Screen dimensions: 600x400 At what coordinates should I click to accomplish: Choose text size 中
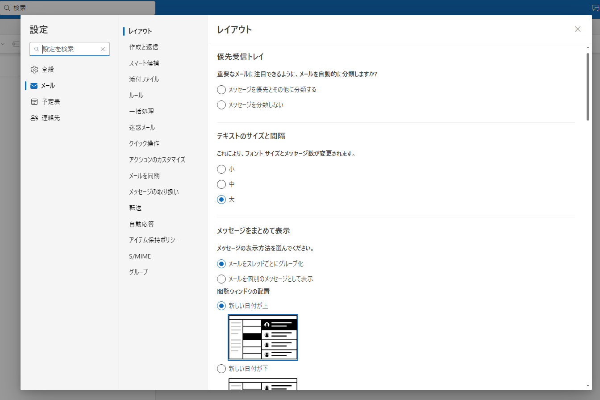221,184
